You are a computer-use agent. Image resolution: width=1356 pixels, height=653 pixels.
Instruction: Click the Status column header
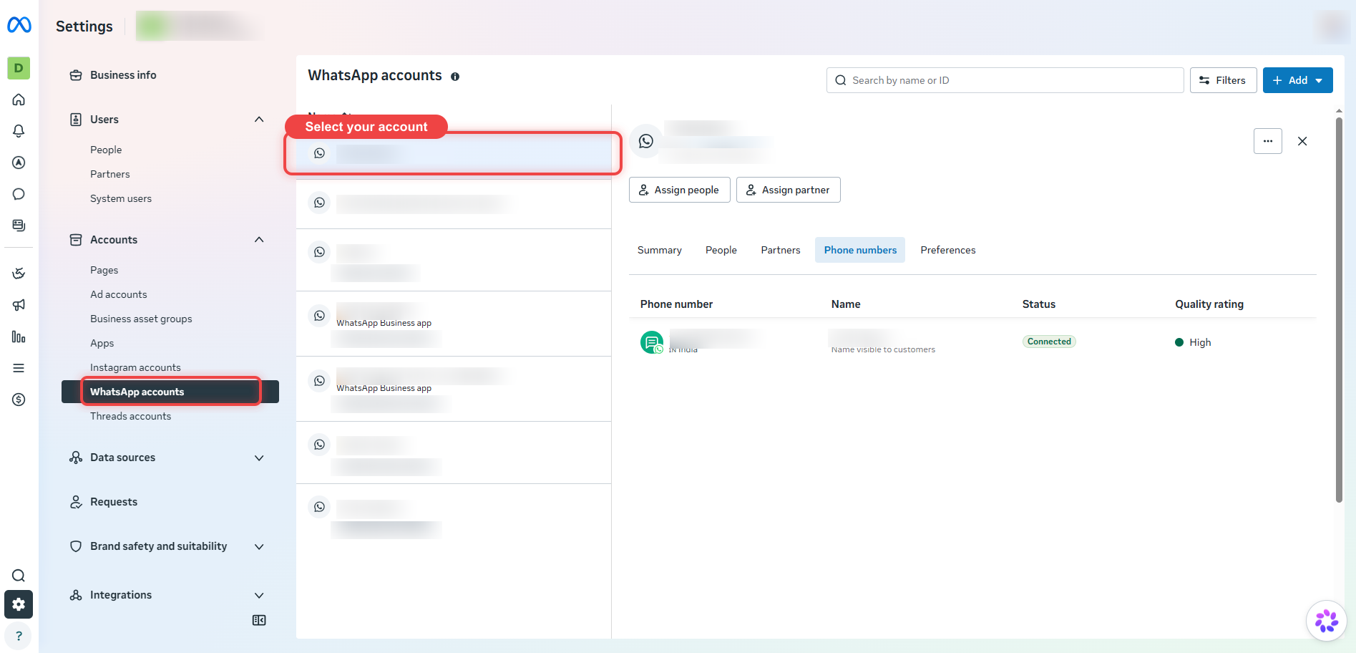(1039, 304)
